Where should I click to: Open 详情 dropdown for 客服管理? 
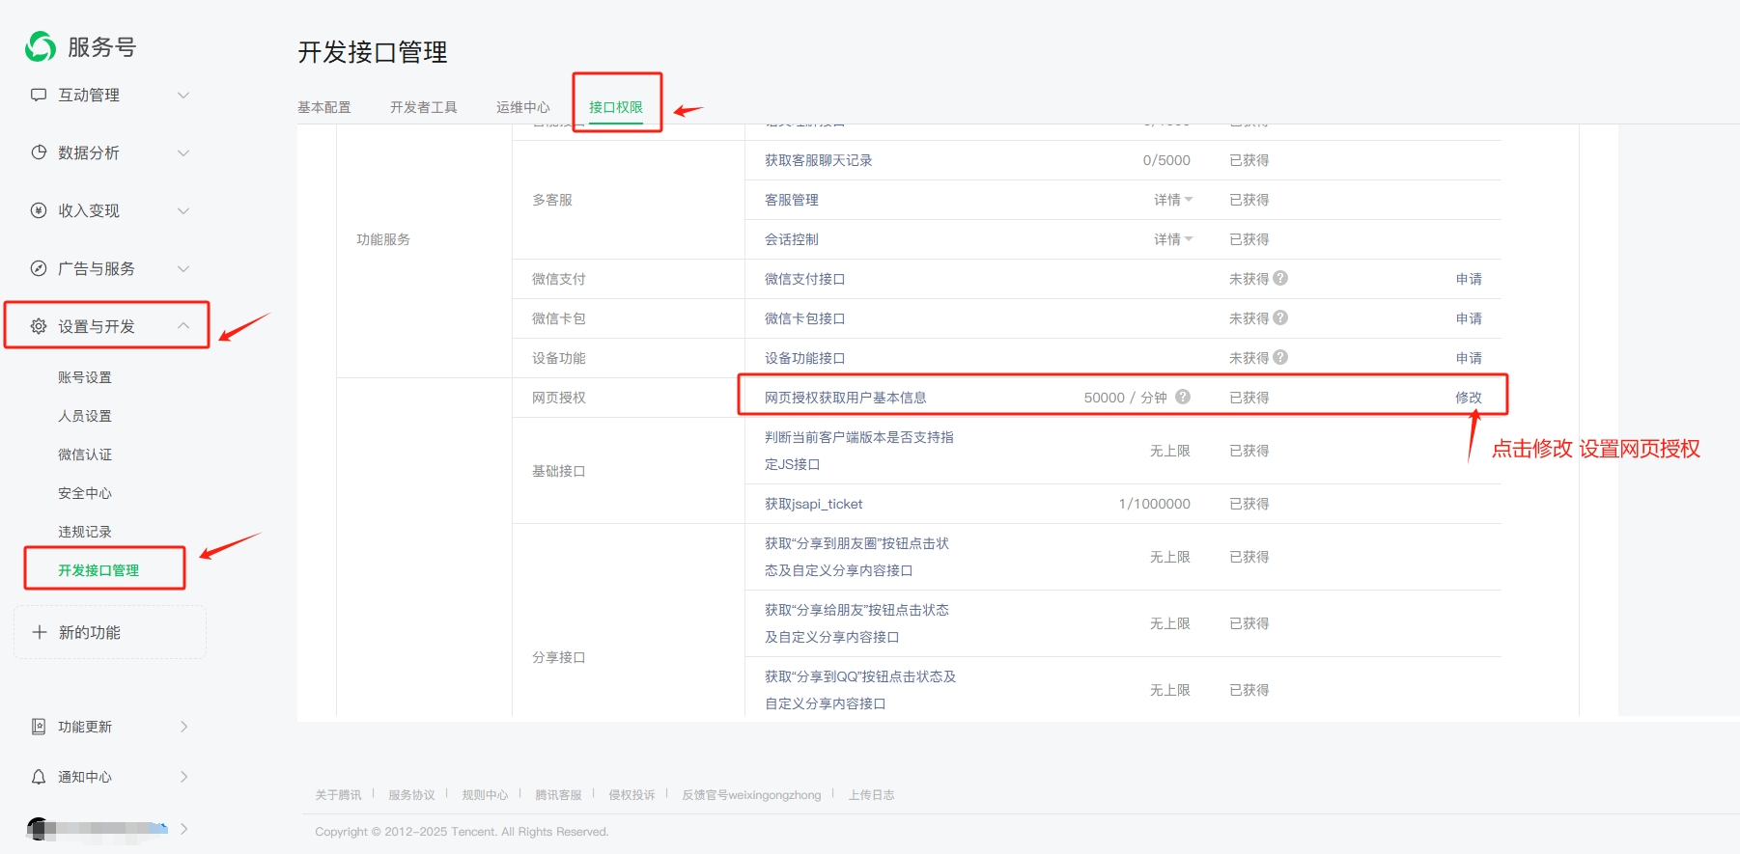tap(1173, 200)
